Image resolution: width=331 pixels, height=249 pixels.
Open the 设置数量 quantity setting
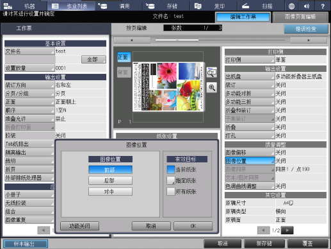coord(29,68)
